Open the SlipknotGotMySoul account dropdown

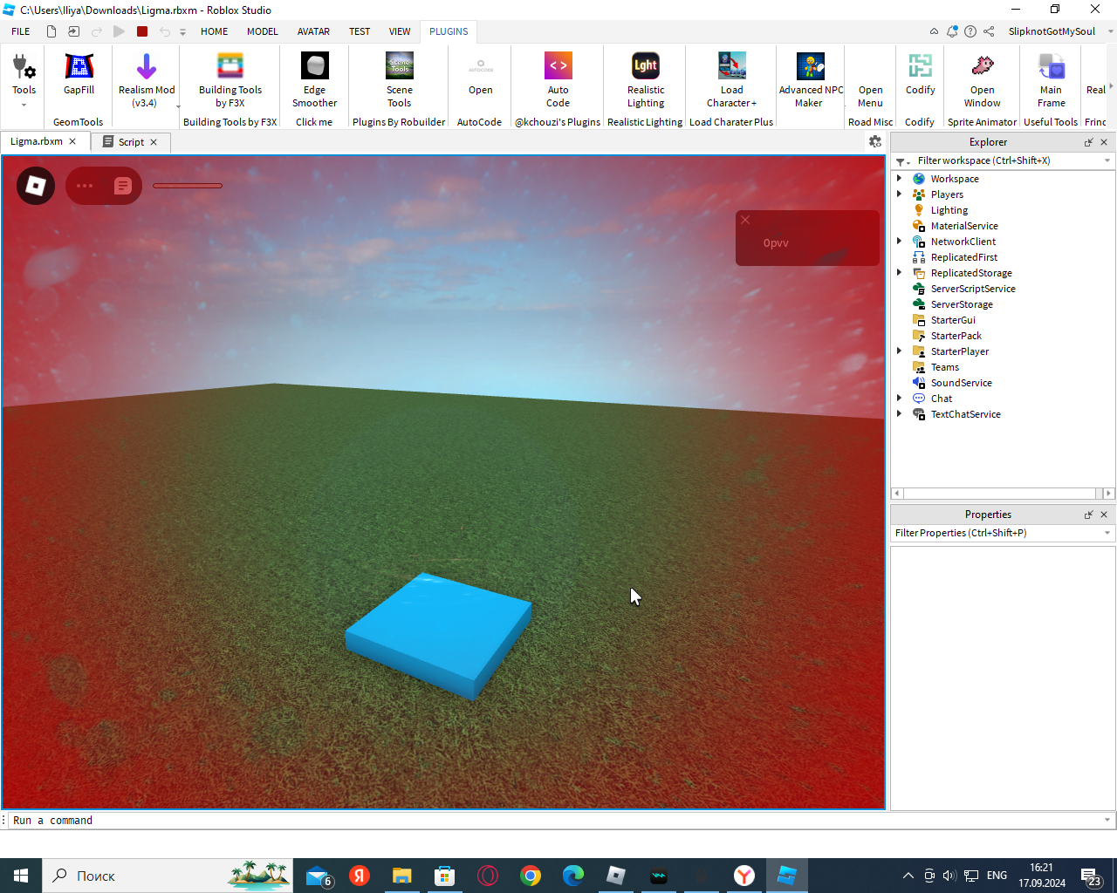click(x=1110, y=31)
